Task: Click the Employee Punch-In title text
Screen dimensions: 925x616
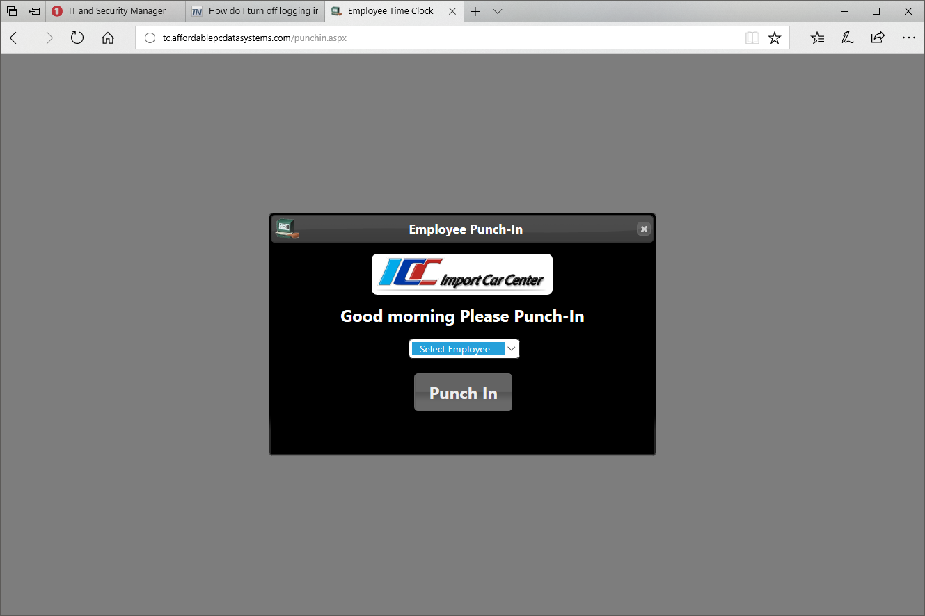Action: [466, 229]
